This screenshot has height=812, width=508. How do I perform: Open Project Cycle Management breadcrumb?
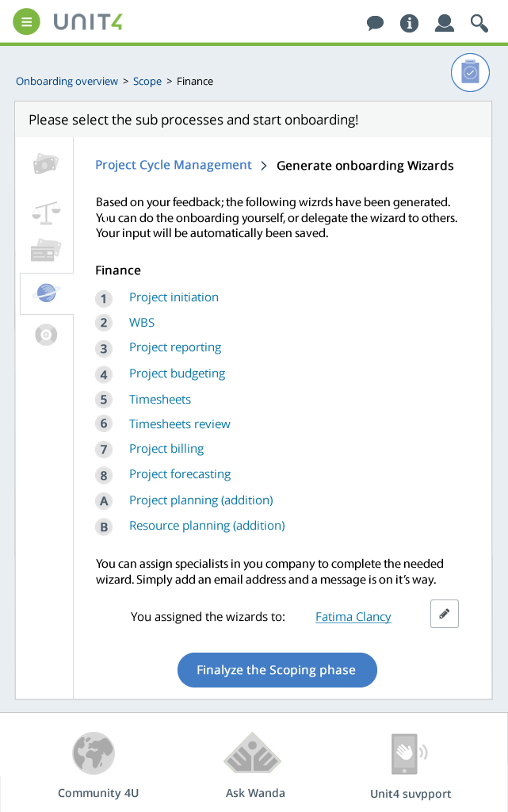point(174,165)
